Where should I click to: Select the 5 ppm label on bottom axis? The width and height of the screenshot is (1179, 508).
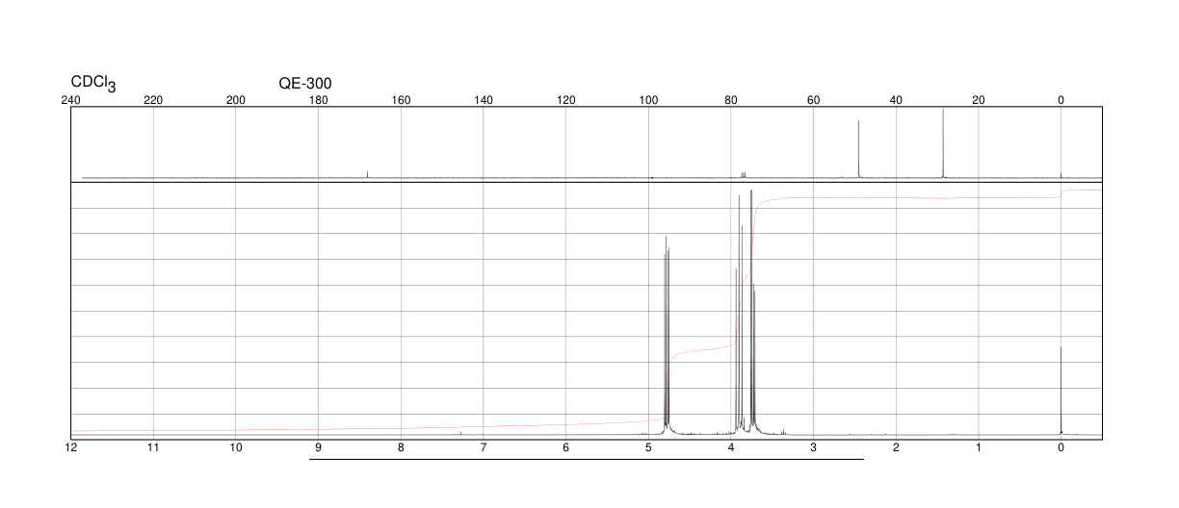click(648, 447)
